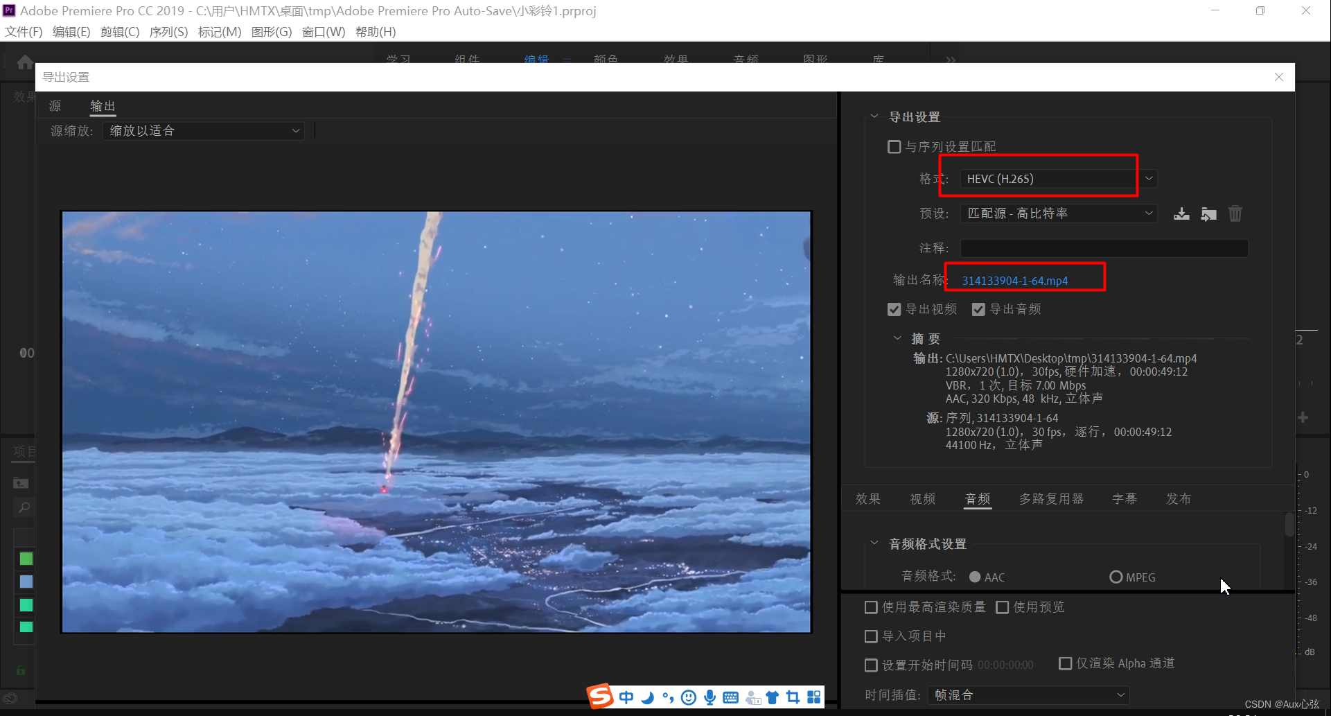Click the Home icon in Premiere

tap(25, 62)
